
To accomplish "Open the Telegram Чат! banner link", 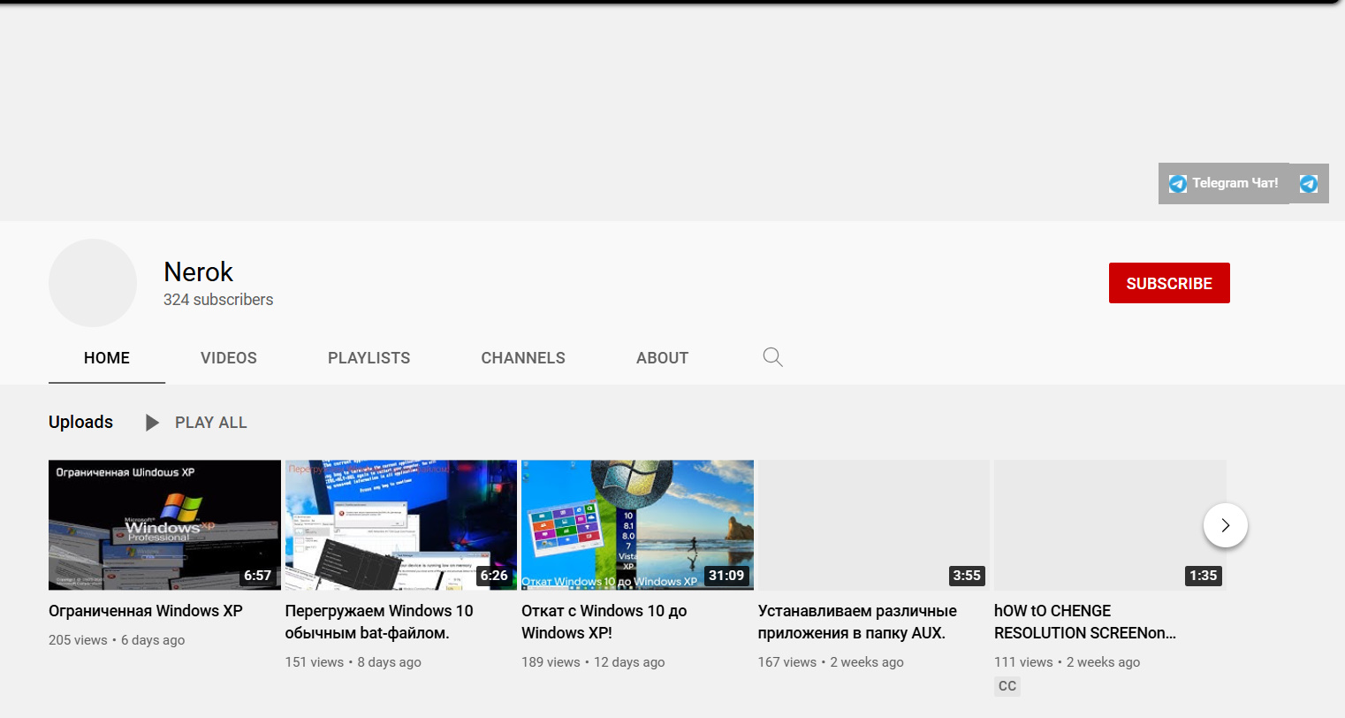I will tap(1224, 183).
